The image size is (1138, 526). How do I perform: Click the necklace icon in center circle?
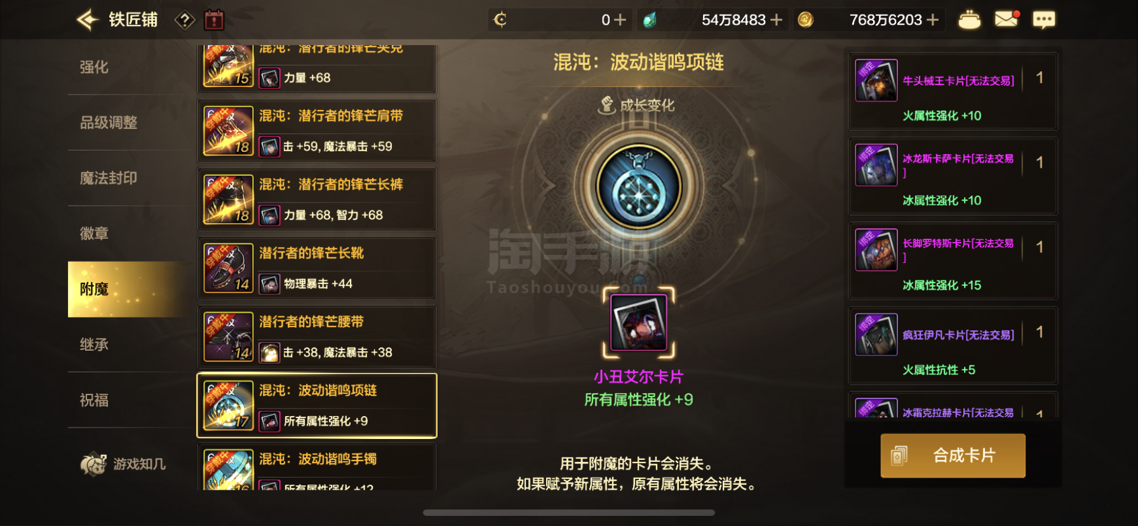click(638, 187)
